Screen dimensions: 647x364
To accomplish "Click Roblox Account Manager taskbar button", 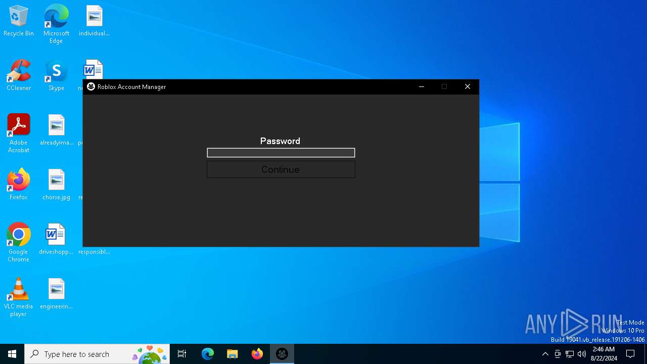I will click(282, 354).
